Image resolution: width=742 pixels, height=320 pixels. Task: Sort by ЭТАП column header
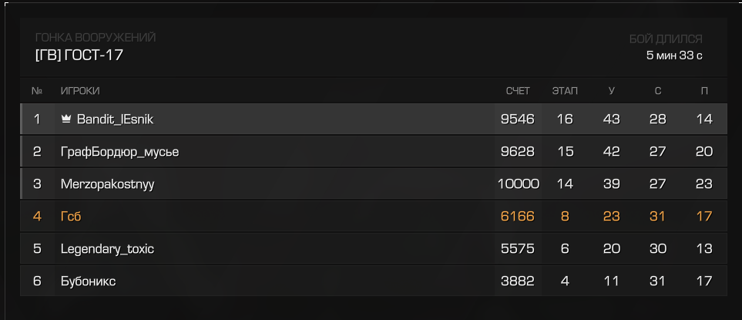coord(565,91)
